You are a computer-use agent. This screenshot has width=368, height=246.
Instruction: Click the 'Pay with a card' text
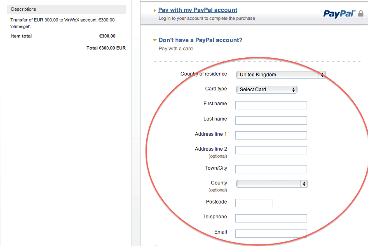pyautogui.click(x=176, y=49)
